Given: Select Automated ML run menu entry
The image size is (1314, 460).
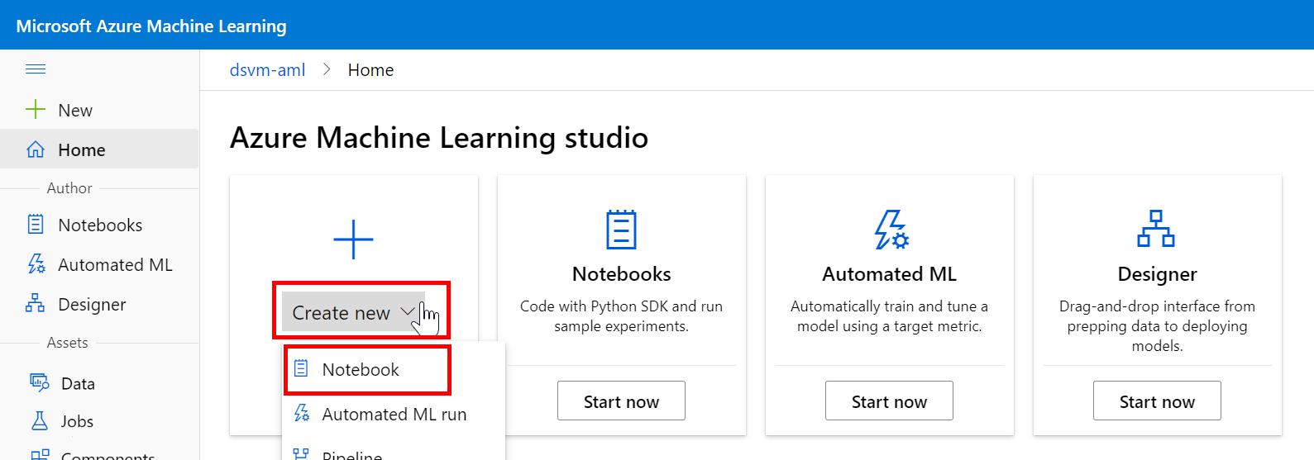Looking at the screenshot, I should point(394,414).
